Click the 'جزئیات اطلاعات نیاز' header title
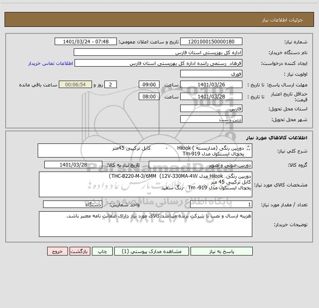Viewport: 319px width, 308px height. [283, 20]
